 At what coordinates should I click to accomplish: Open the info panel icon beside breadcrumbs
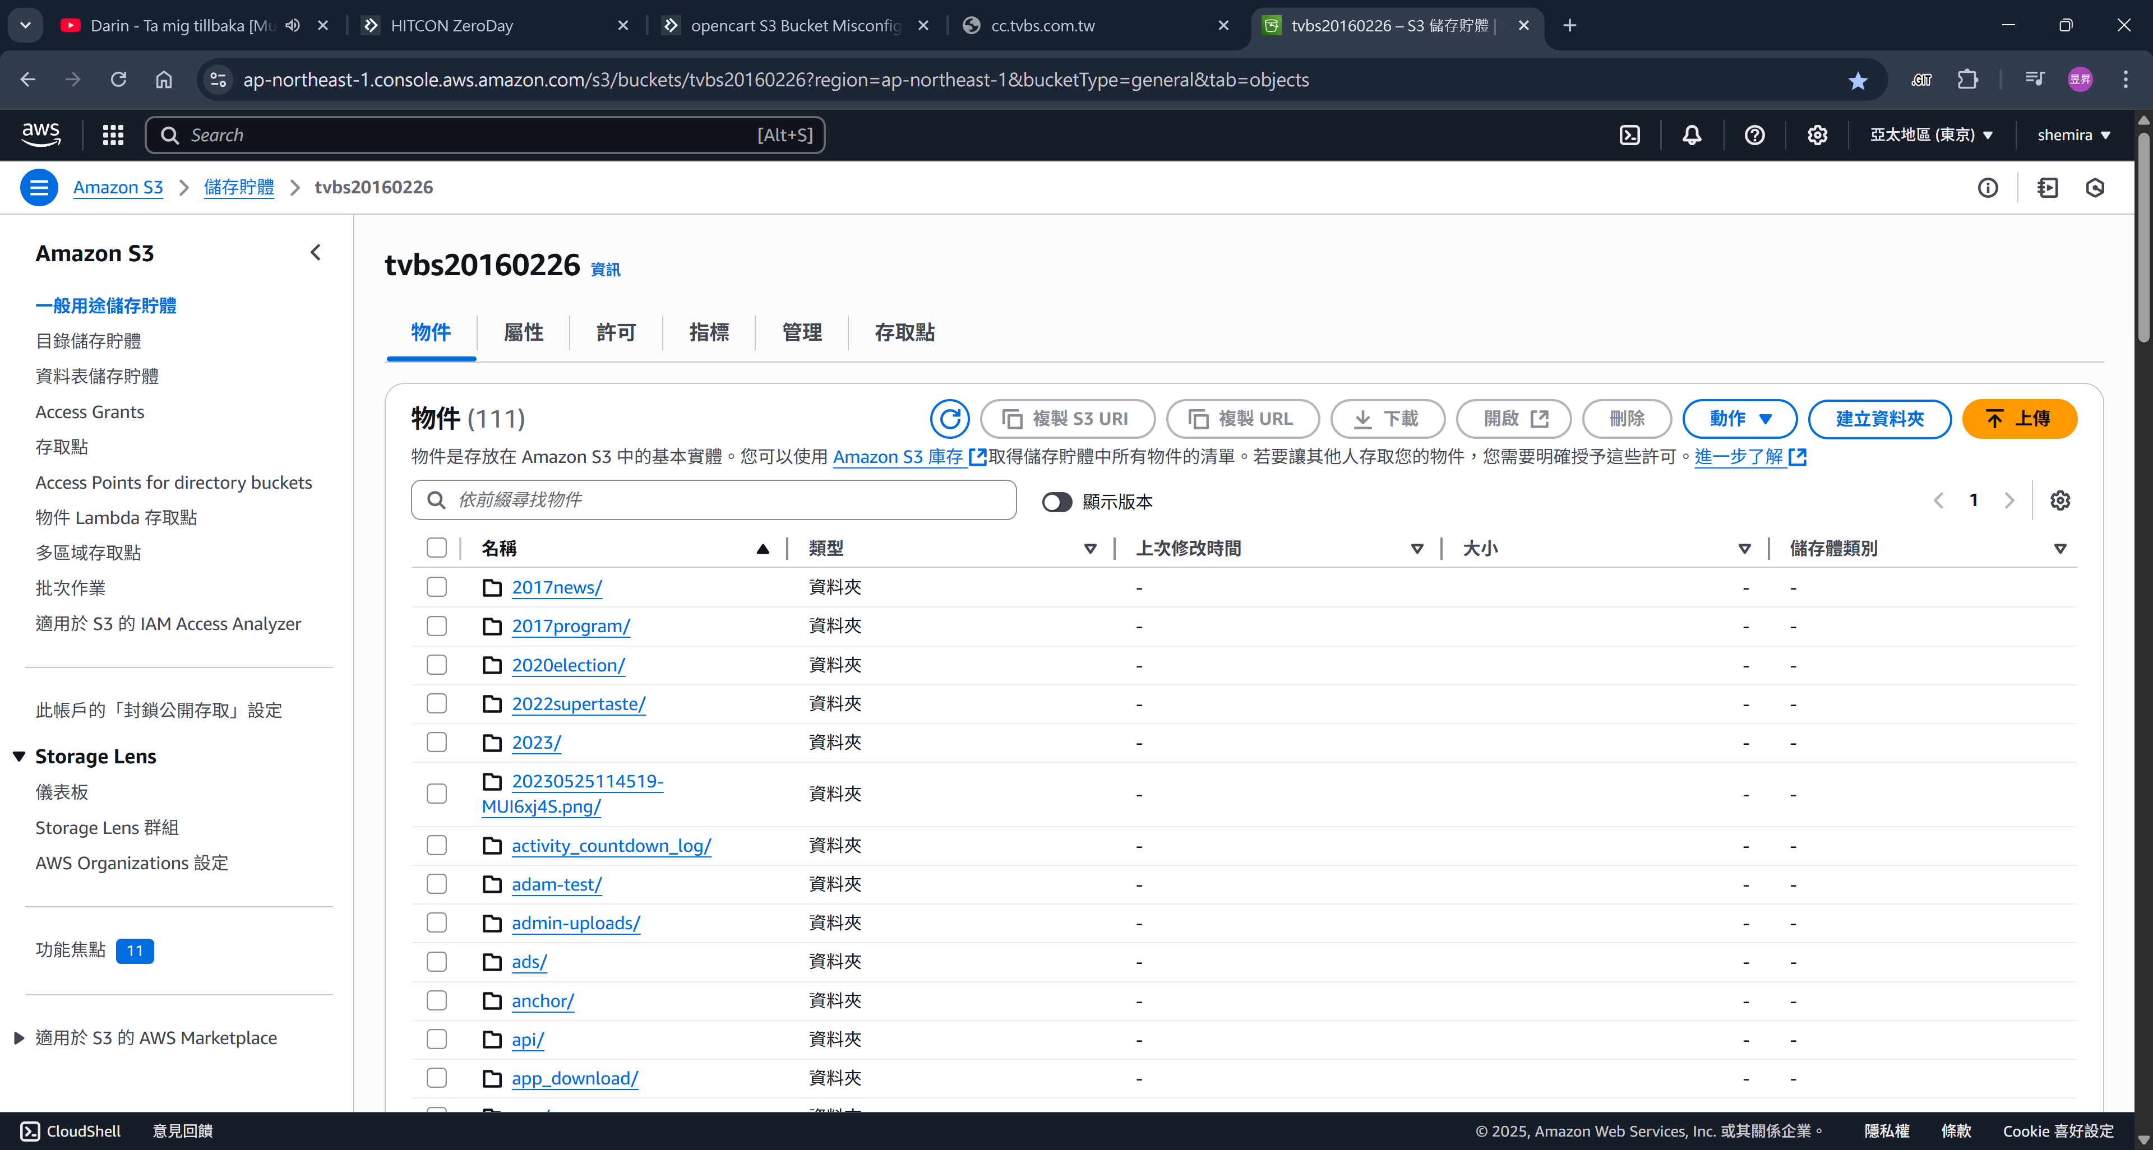(1988, 188)
